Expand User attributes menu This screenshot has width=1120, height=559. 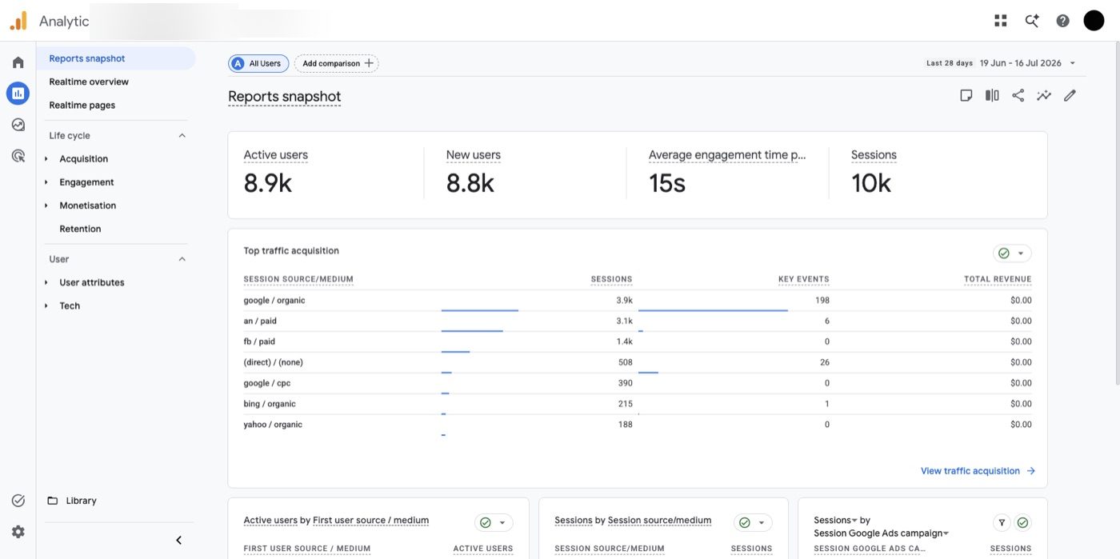[x=46, y=282]
